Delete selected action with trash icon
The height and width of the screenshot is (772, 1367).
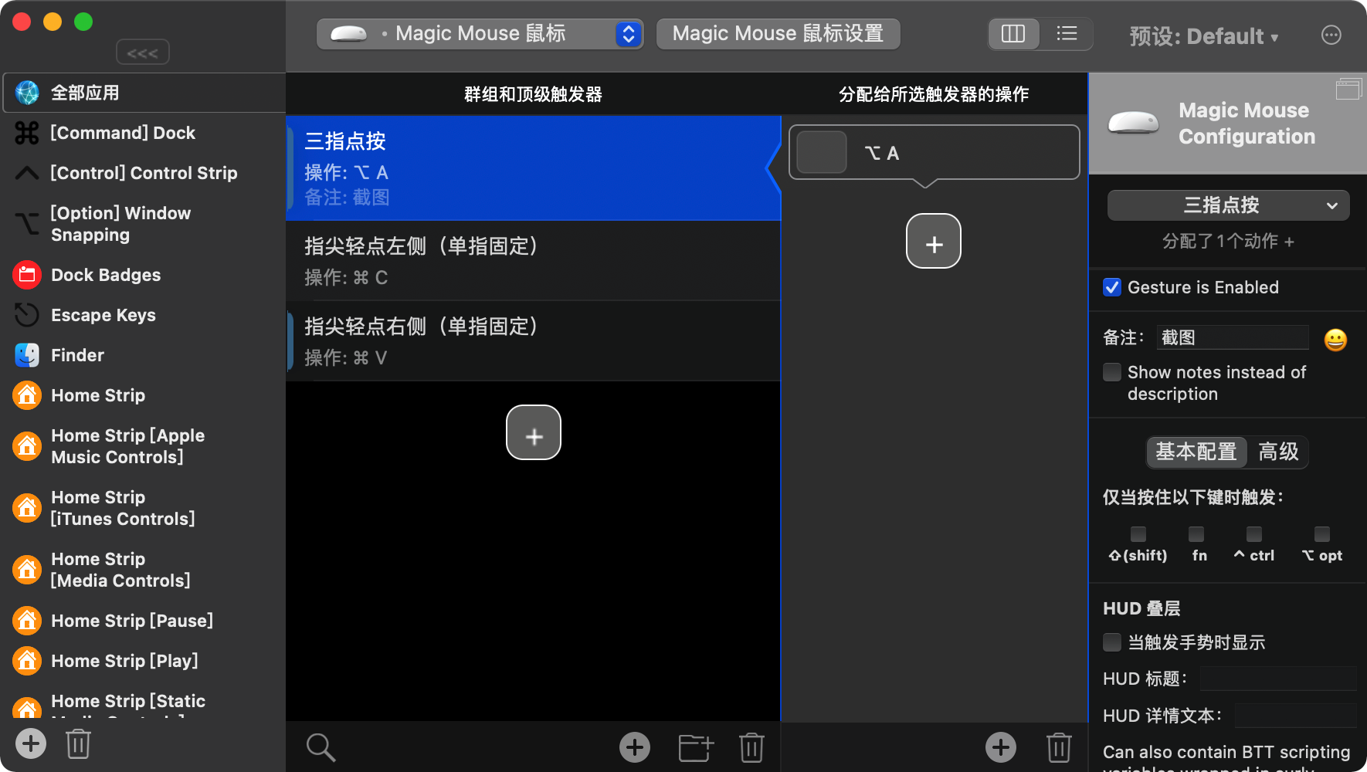(1059, 747)
